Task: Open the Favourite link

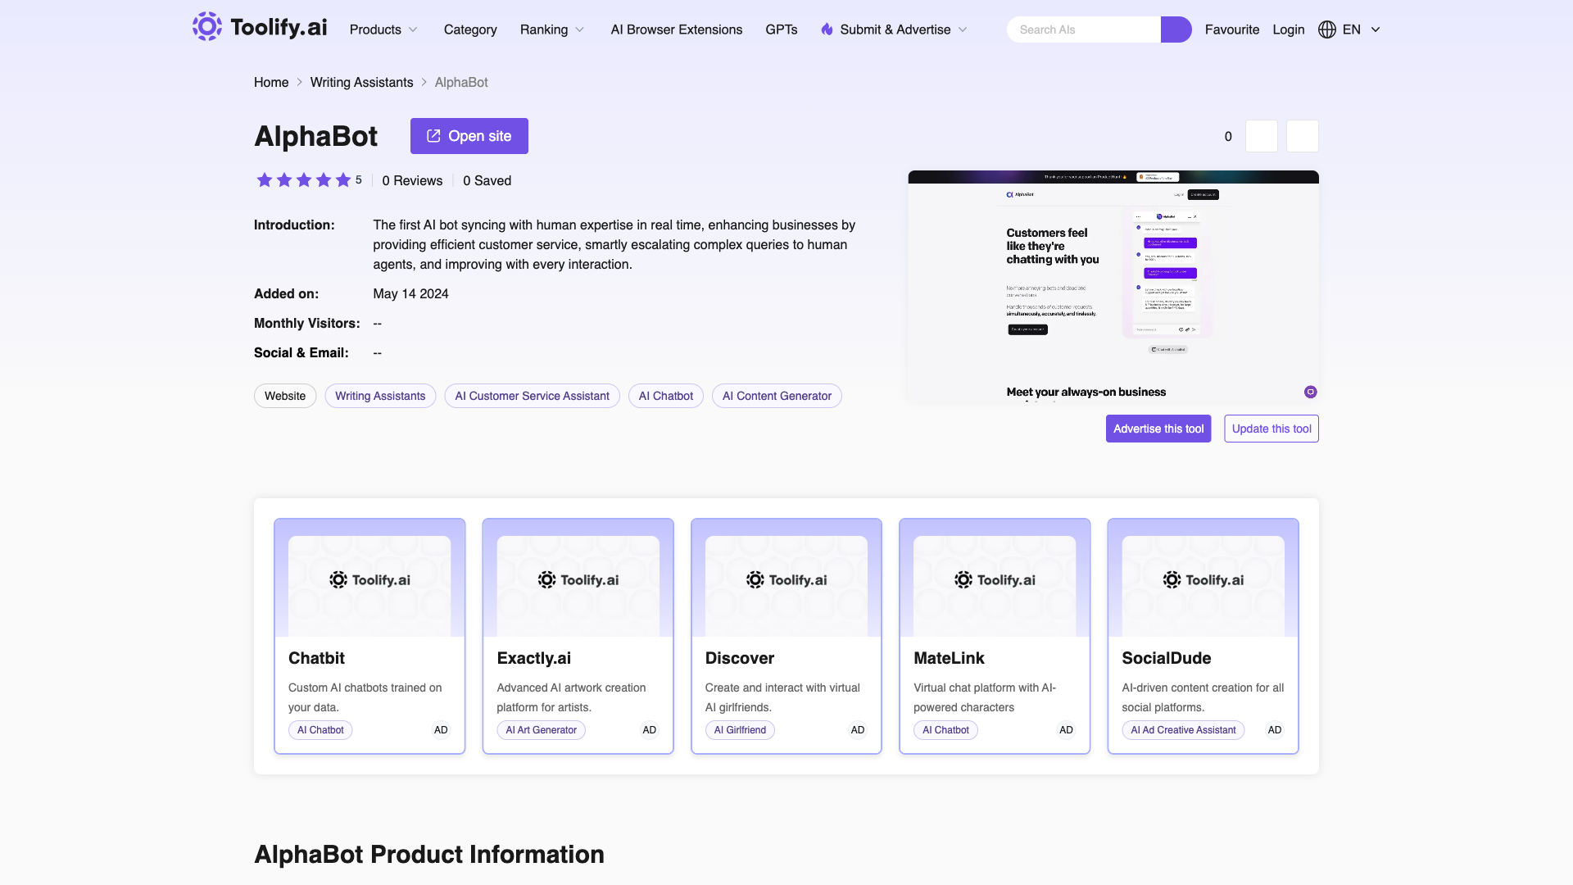Action: [1231, 29]
